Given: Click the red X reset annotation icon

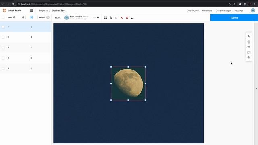Looking at the screenshot, I should pos(122,18).
